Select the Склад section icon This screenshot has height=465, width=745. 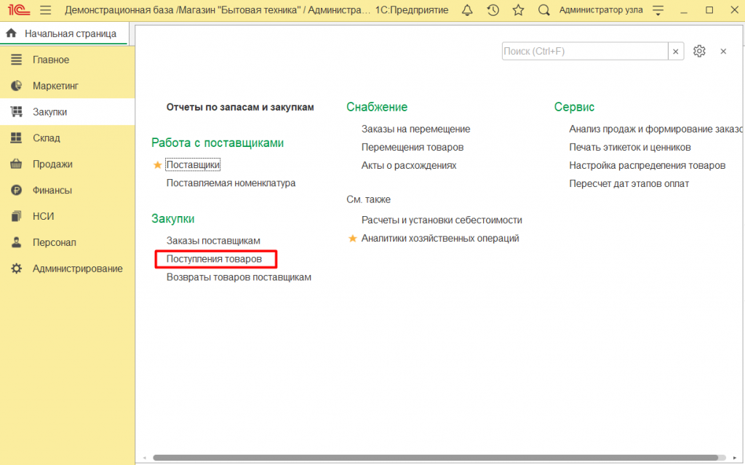click(16, 138)
